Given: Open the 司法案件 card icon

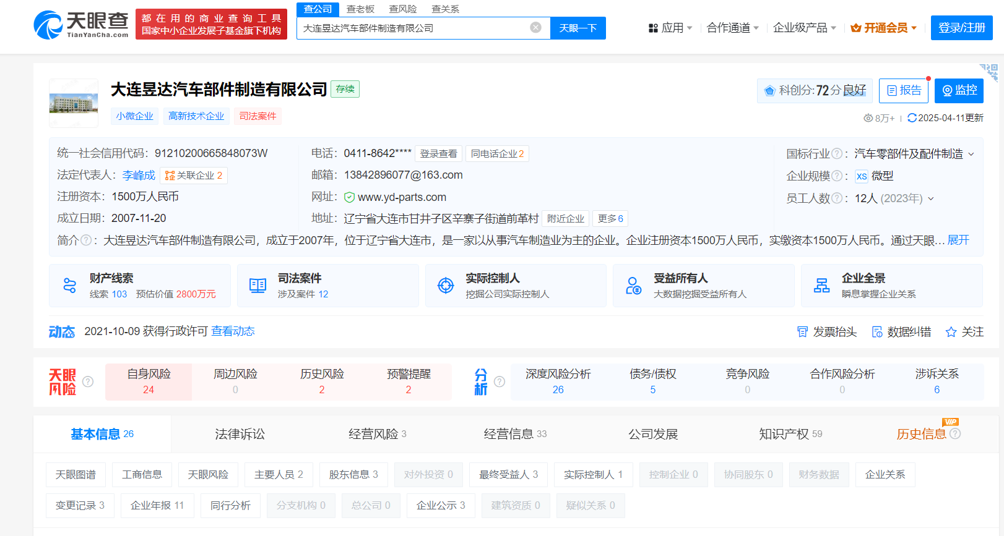Looking at the screenshot, I should [x=257, y=286].
